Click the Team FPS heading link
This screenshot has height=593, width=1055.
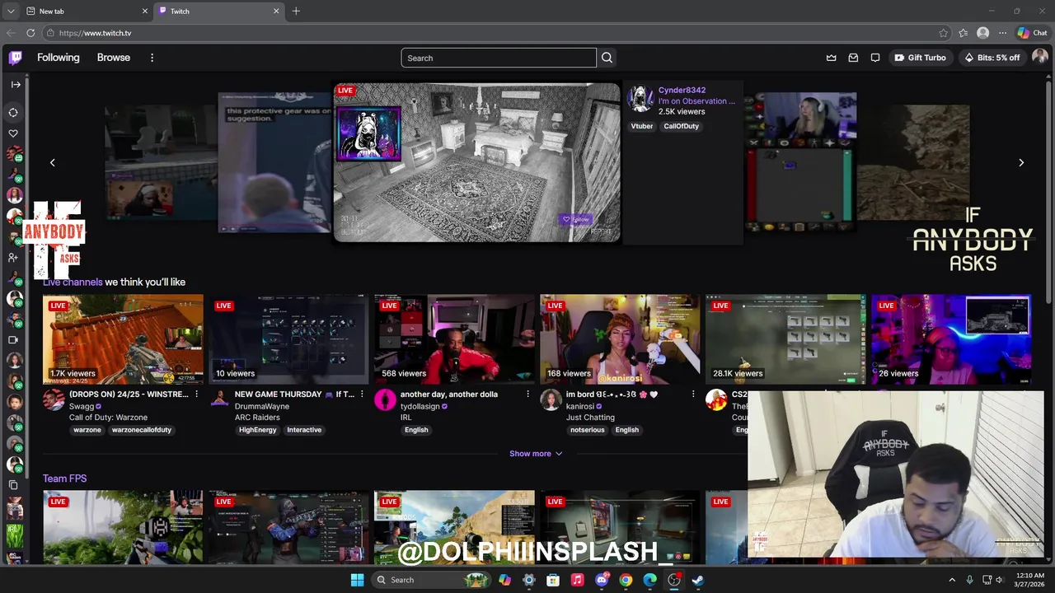pyautogui.click(x=65, y=479)
